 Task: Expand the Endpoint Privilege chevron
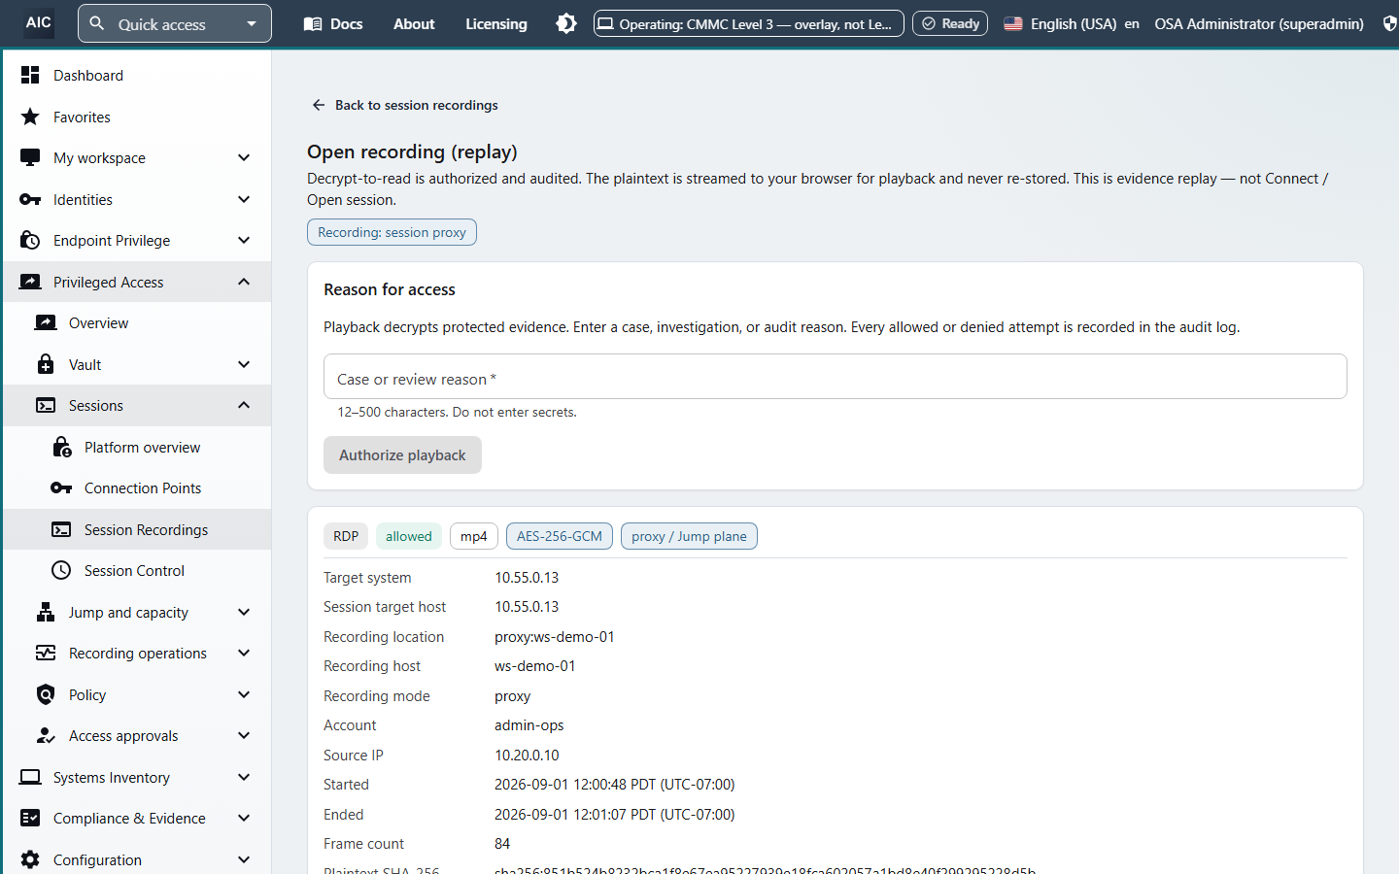244,240
